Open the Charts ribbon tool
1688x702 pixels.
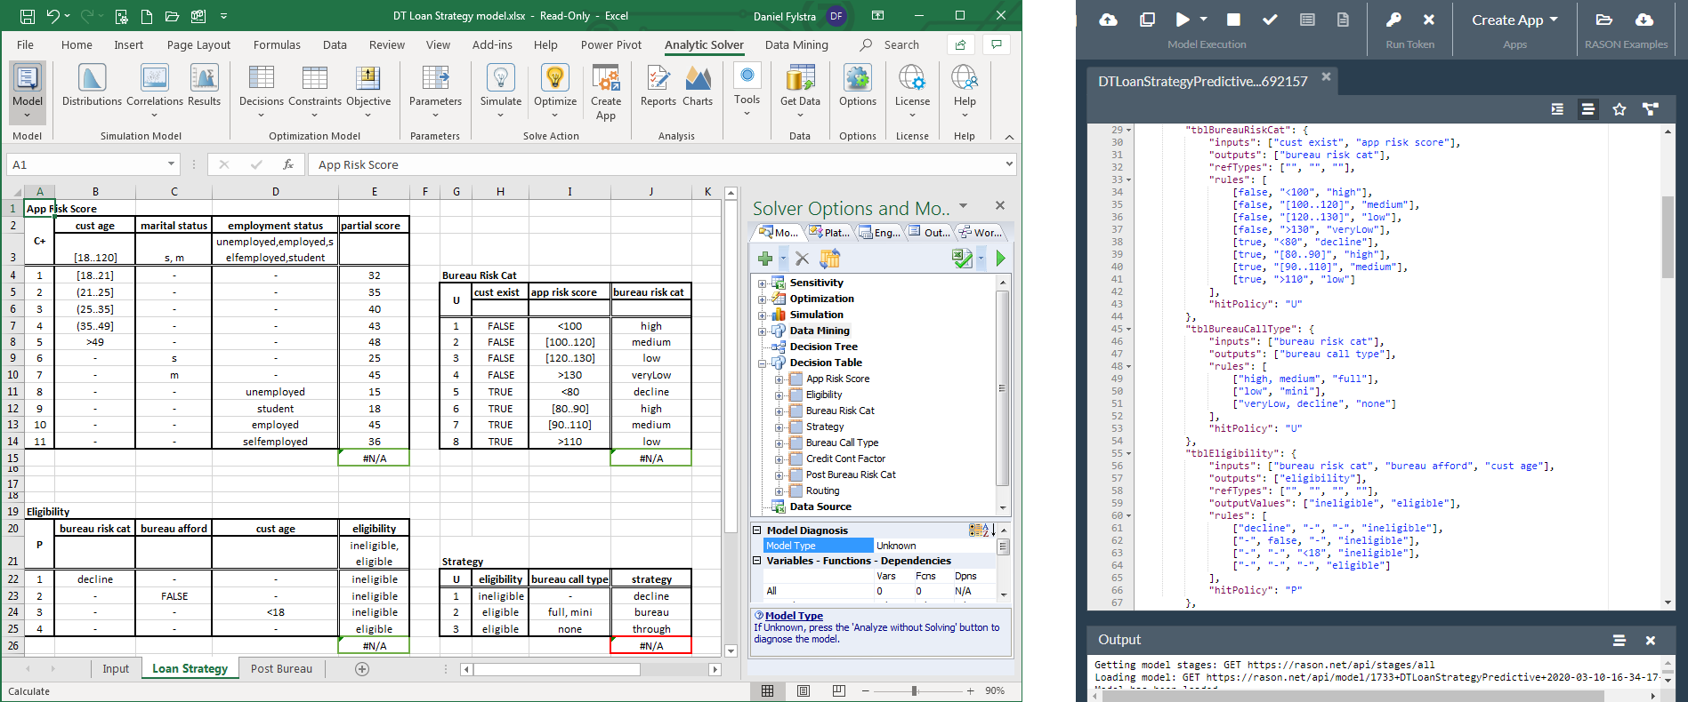pyautogui.click(x=698, y=86)
